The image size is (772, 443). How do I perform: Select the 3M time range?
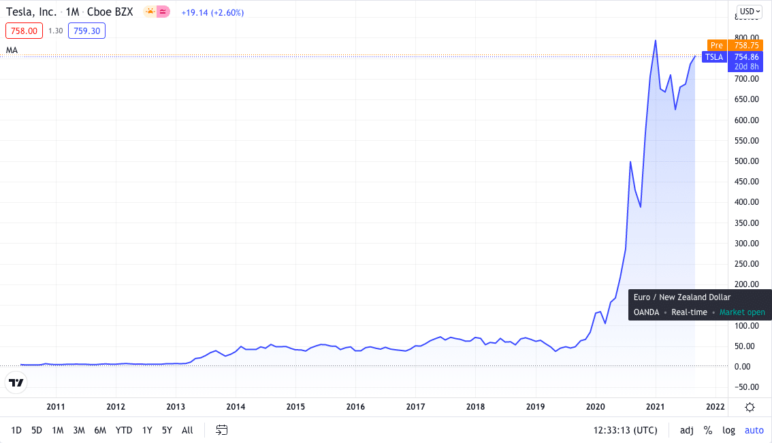79,430
